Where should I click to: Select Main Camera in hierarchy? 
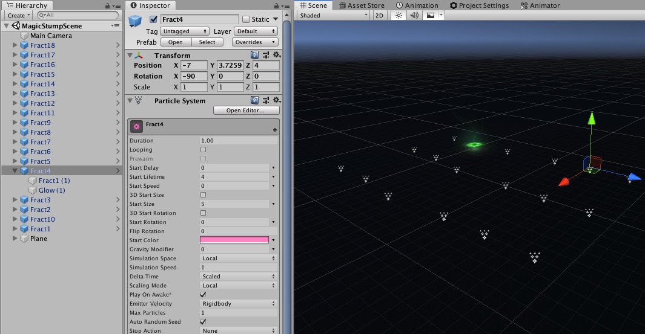click(51, 36)
